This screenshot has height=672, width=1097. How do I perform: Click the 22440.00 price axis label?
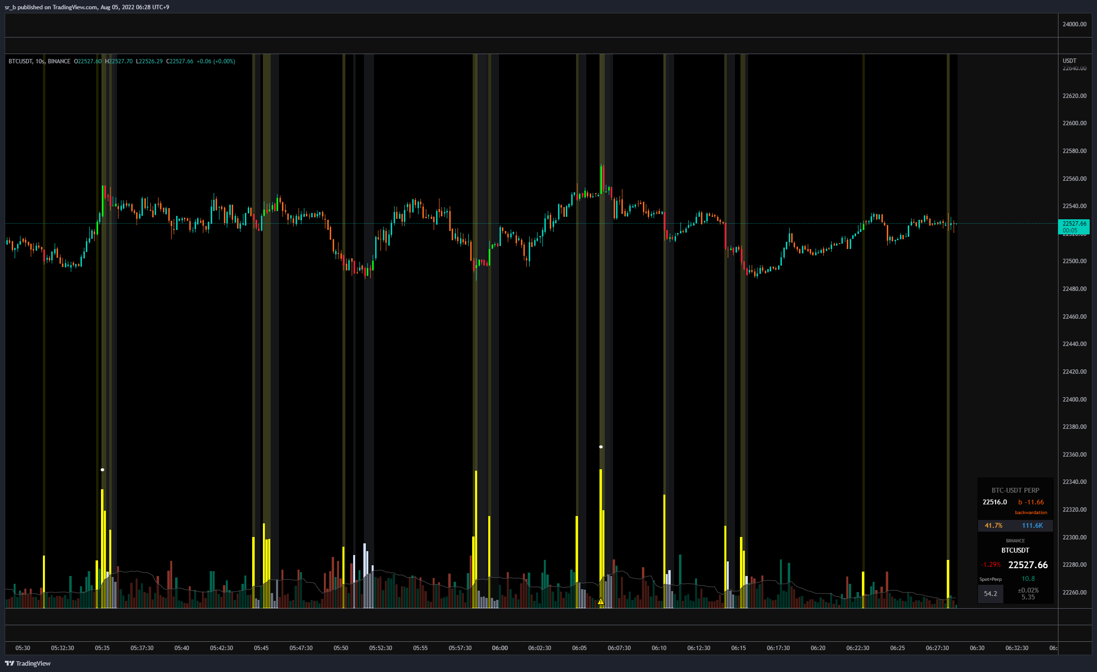point(1075,344)
